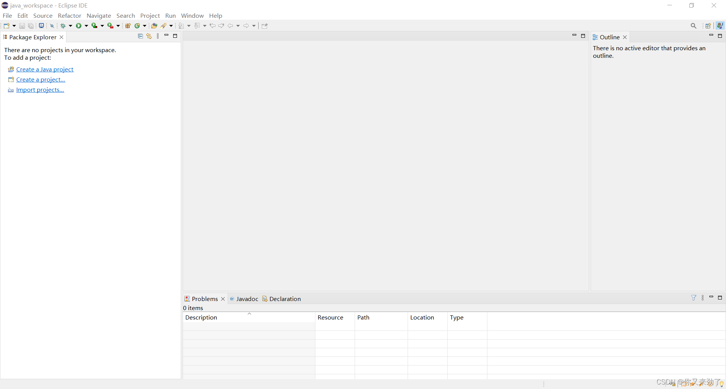The width and height of the screenshot is (726, 389).
Task: Open a Terminal via monitor icon
Action: click(41, 26)
